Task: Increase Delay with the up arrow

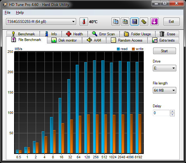Action: click(x=172, y=111)
